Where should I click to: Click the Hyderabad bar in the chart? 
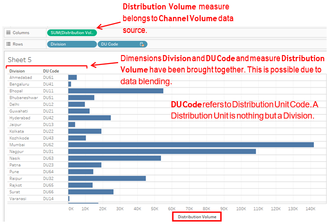coord(89,118)
